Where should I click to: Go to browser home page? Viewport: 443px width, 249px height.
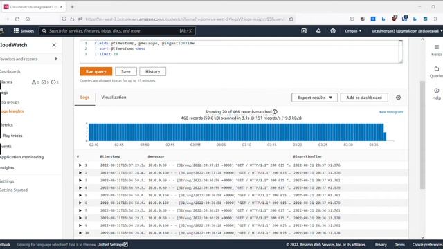click(x=28, y=19)
